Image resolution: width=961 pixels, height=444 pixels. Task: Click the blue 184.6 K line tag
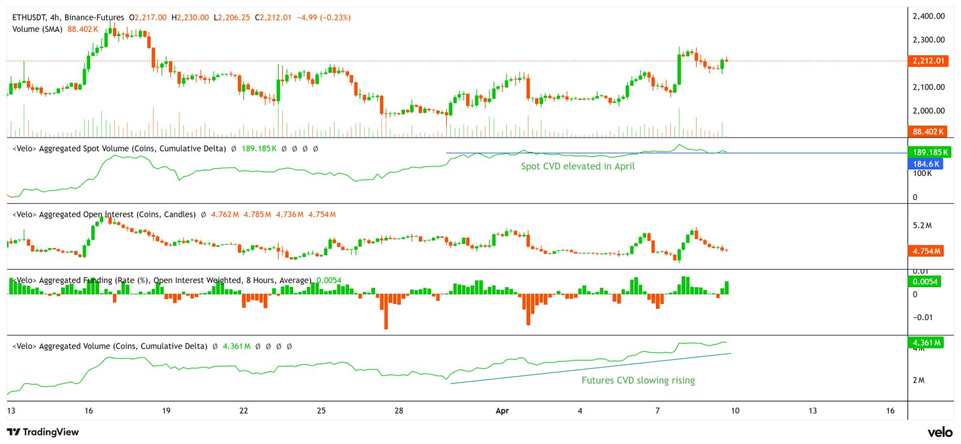pos(926,163)
